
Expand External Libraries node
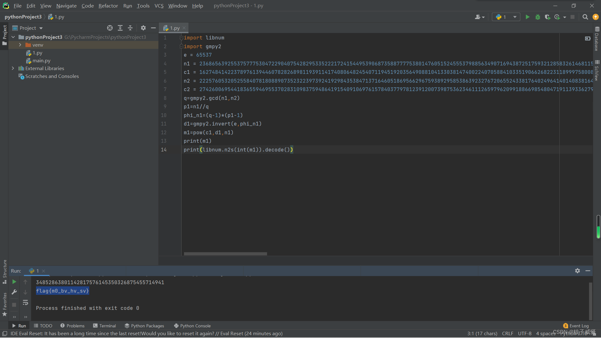pos(13,68)
